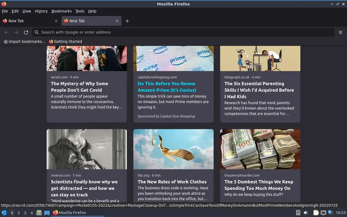Click 'thepennyhoarder.com' source label
347x217 pixels.
[x=242, y=175]
